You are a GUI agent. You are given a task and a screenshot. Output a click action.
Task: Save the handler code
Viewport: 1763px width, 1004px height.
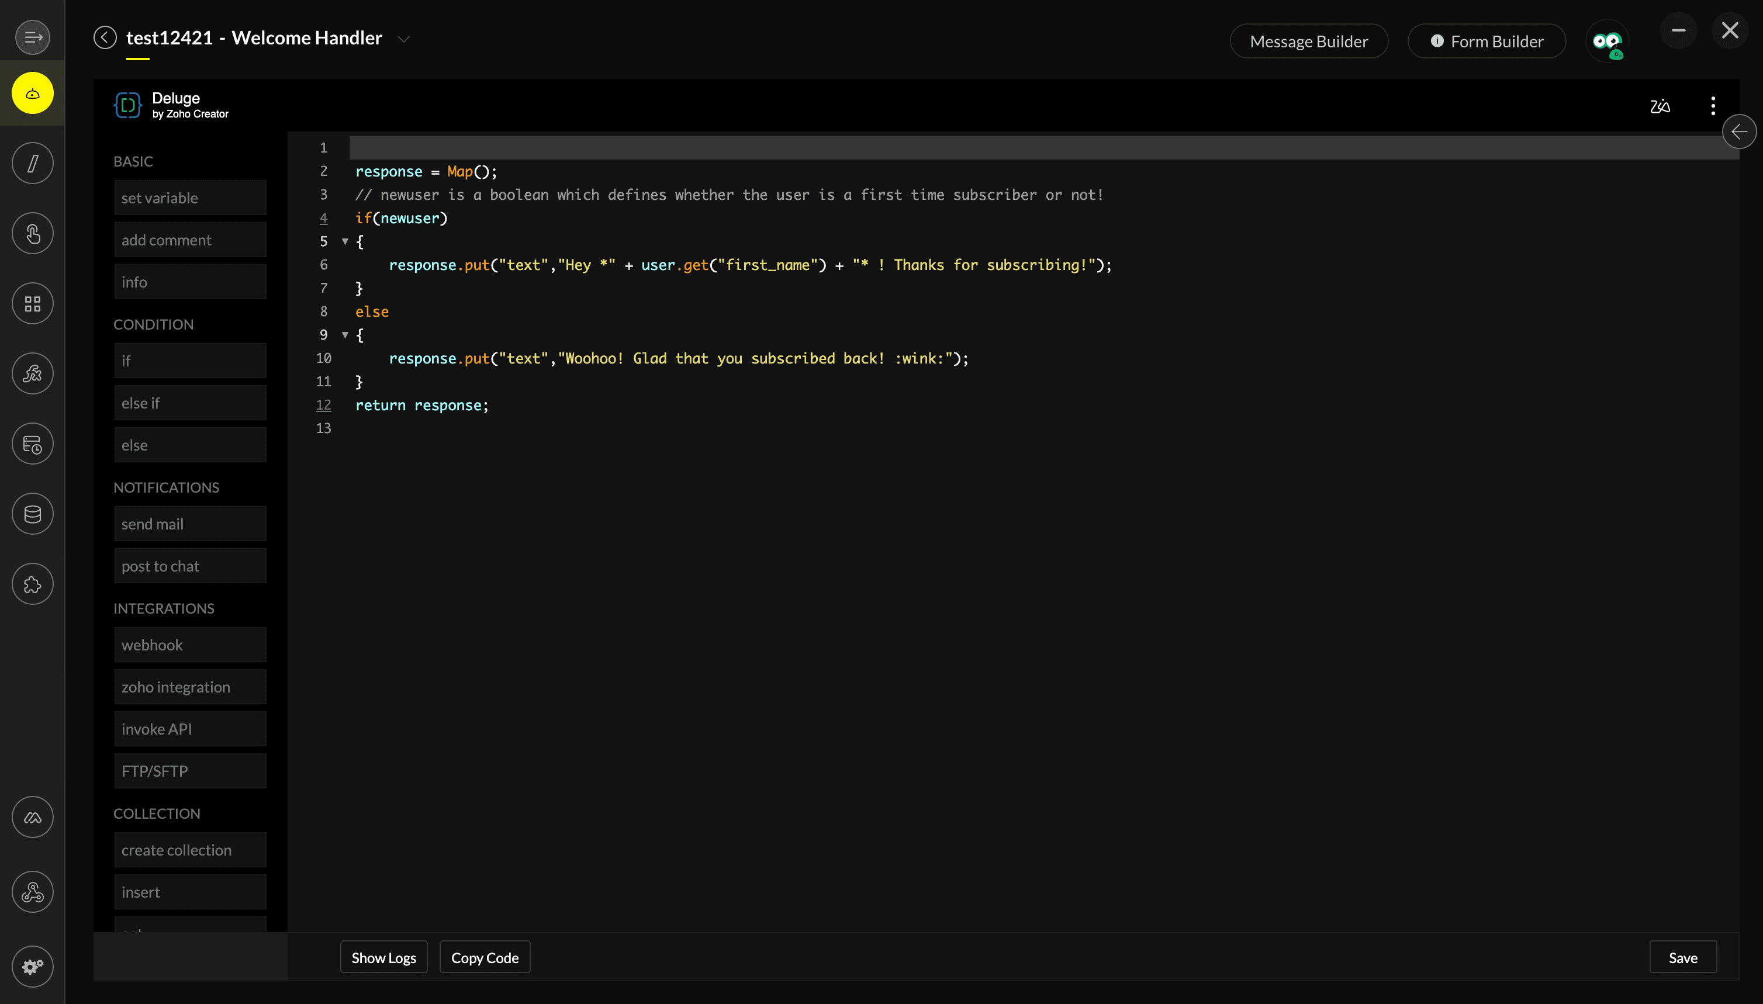point(1683,957)
